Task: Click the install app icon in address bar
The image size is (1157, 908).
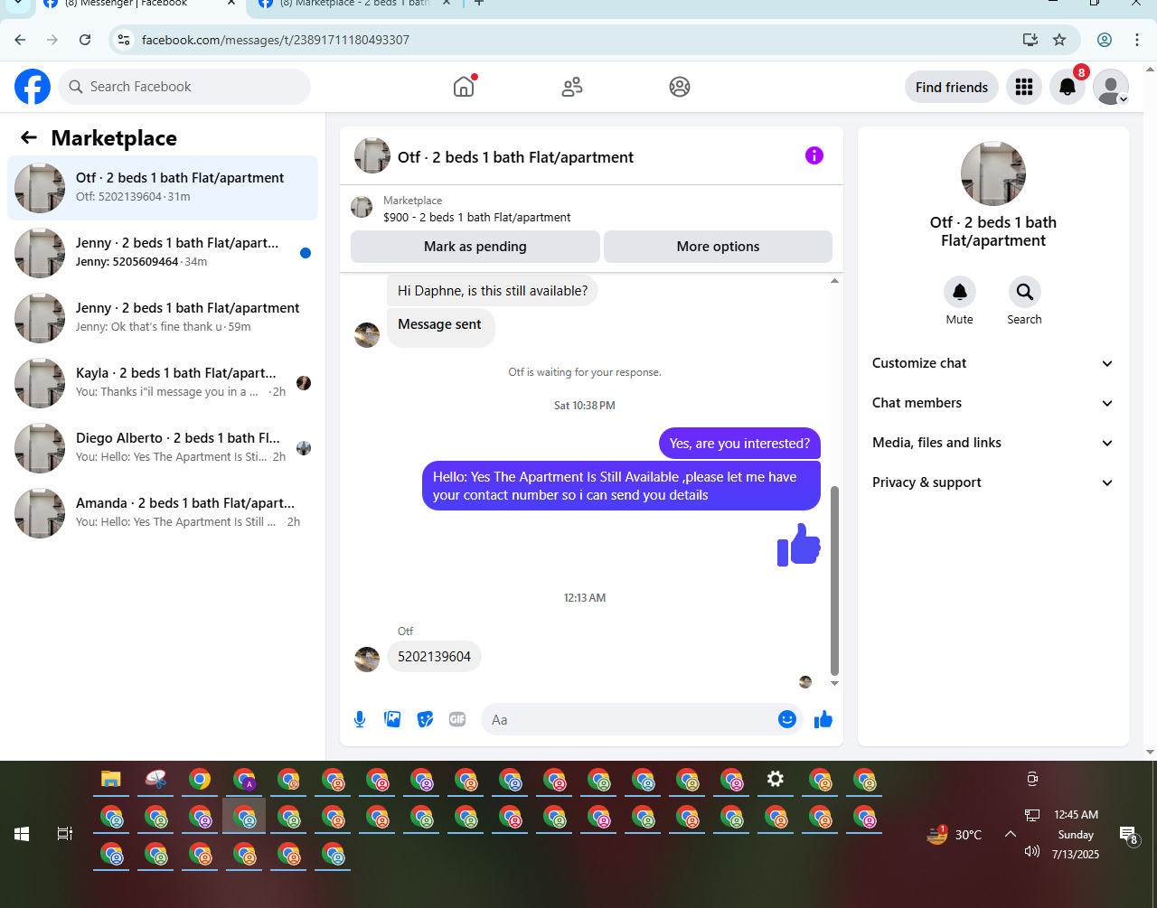Action: tap(1030, 40)
